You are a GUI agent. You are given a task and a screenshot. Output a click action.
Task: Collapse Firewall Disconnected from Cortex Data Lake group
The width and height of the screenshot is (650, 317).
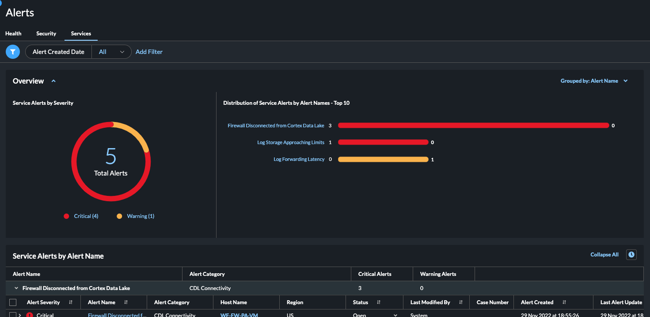pyautogui.click(x=17, y=288)
